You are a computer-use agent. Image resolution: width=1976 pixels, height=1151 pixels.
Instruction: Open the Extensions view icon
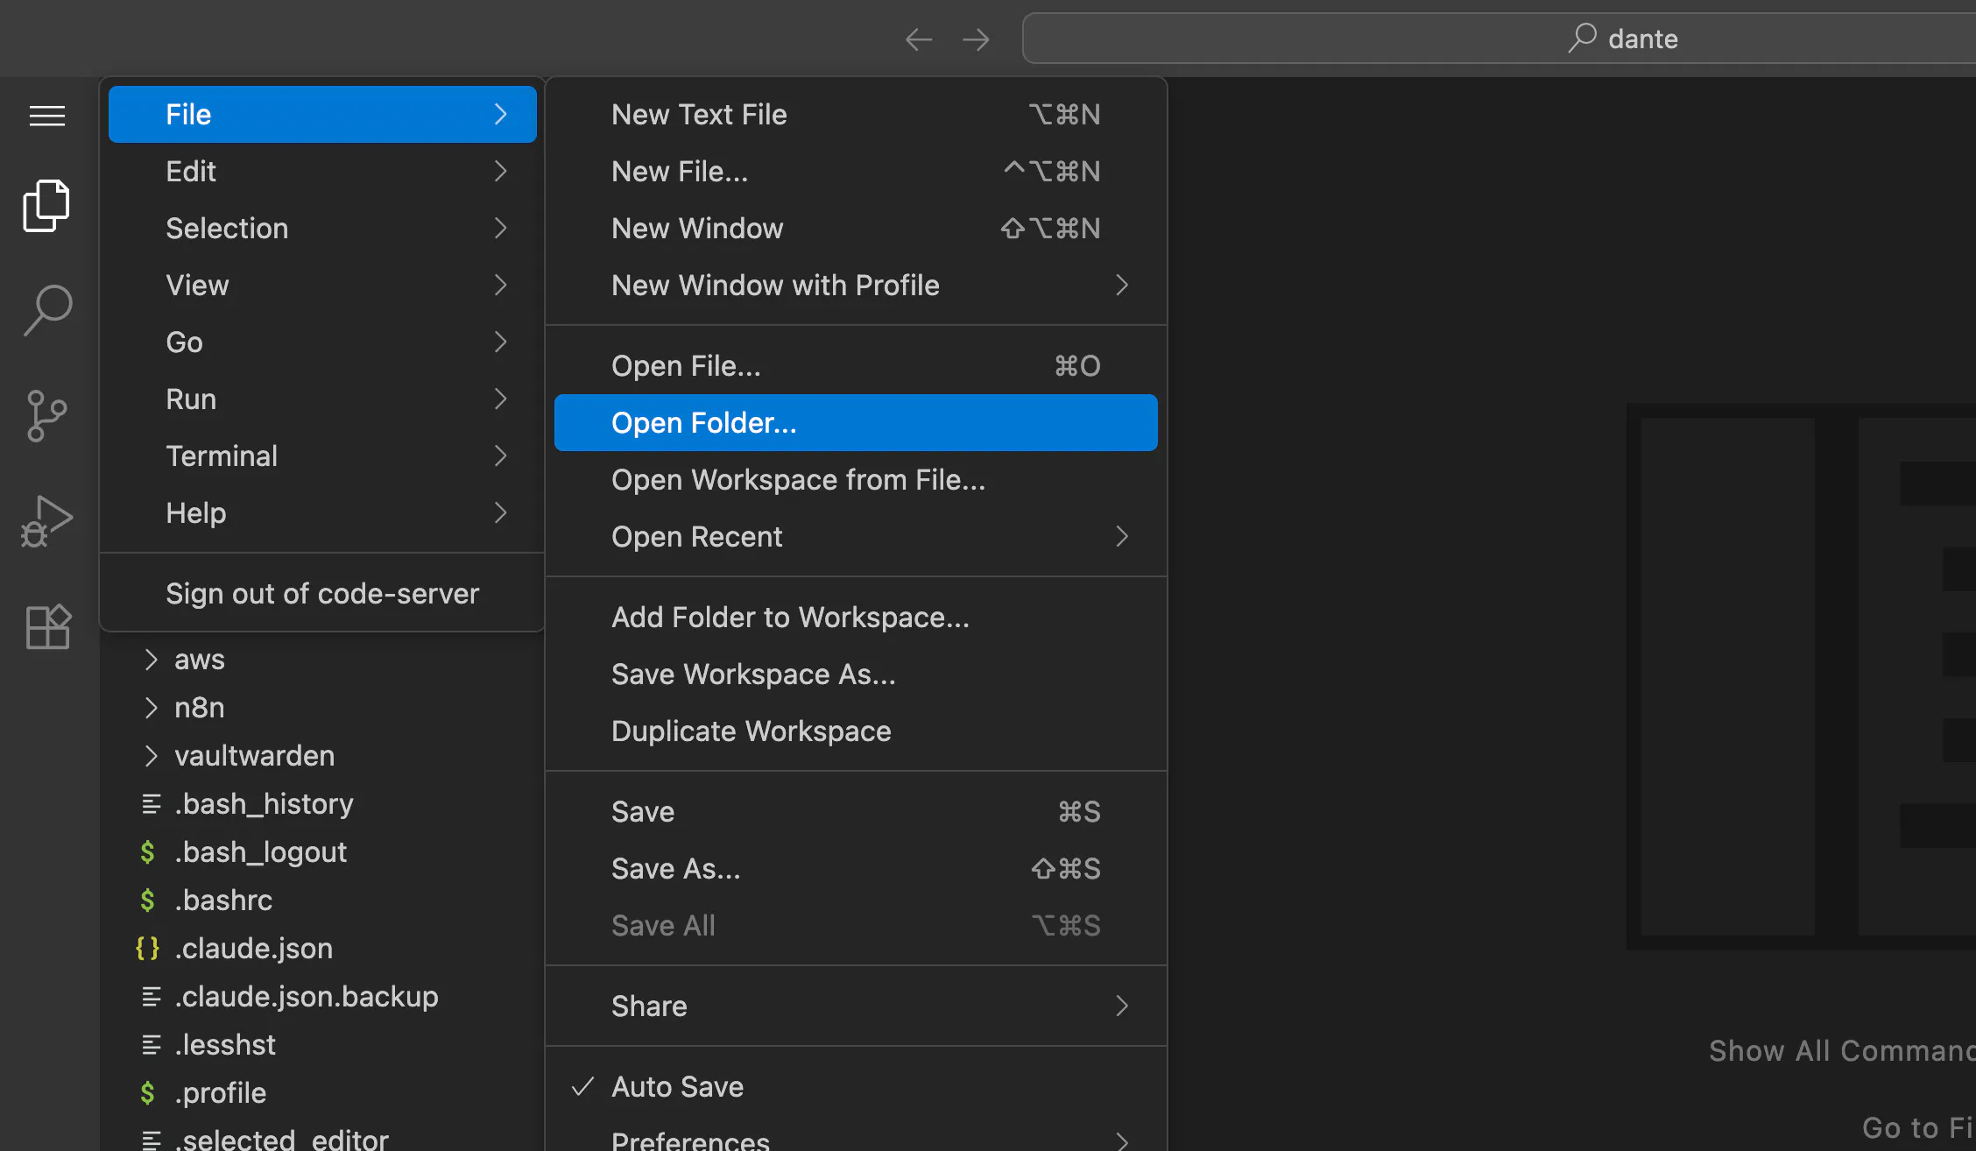[47, 627]
